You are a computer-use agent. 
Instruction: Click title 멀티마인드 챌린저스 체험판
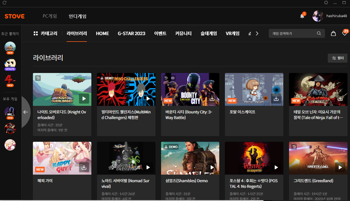click(x=126, y=115)
